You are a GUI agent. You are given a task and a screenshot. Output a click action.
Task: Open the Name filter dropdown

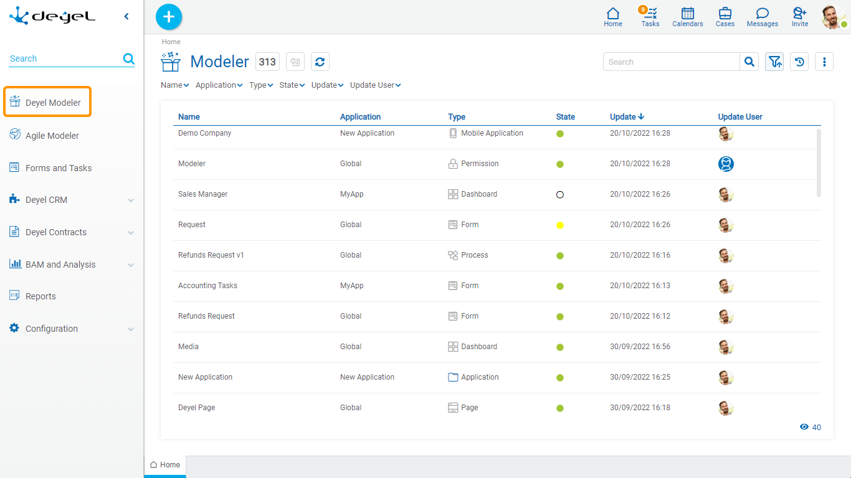point(174,85)
